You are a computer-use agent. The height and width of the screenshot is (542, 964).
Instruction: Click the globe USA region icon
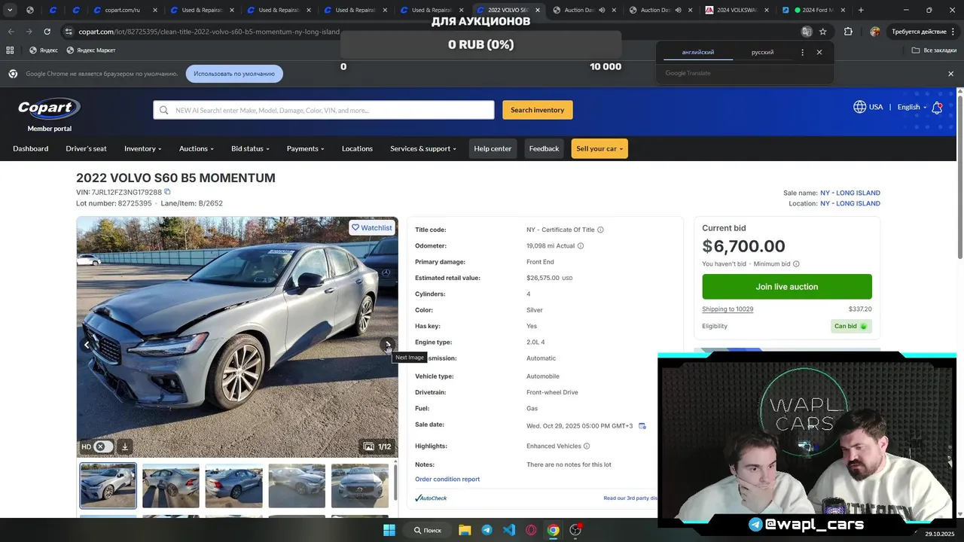pyautogui.click(x=859, y=107)
